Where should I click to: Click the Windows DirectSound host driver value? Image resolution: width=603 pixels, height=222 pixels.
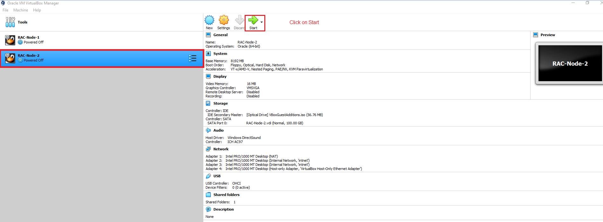(x=244, y=138)
